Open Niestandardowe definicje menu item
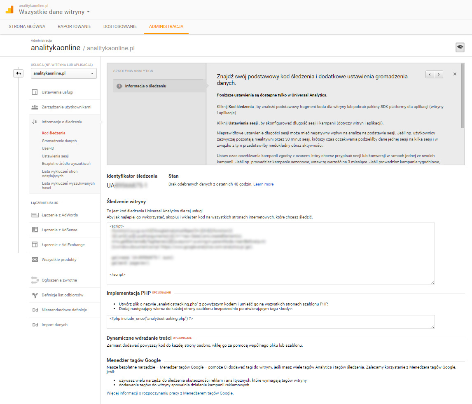This screenshot has width=472, height=404. (64, 310)
